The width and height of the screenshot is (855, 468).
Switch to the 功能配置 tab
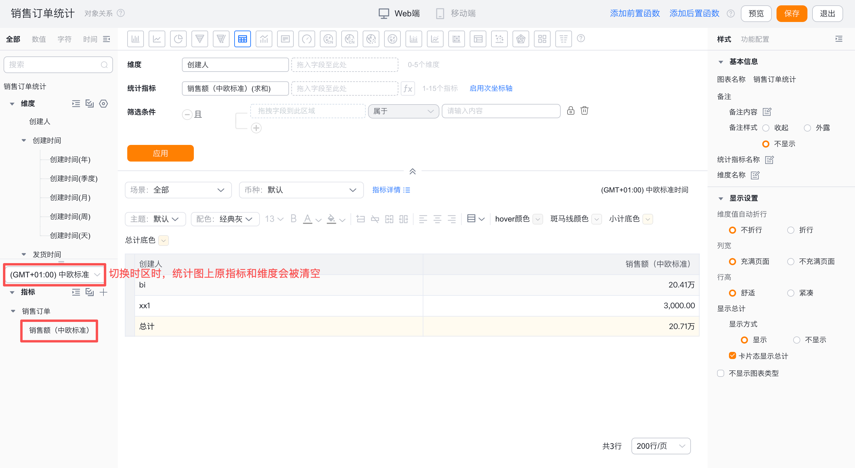coord(755,39)
